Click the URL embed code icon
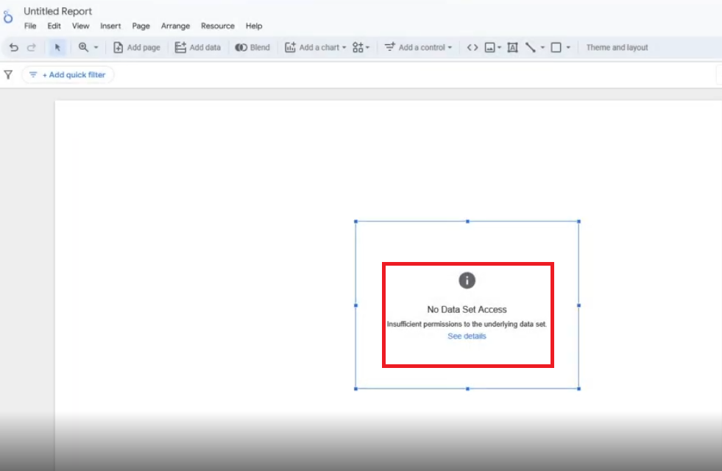 [x=473, y=47]
